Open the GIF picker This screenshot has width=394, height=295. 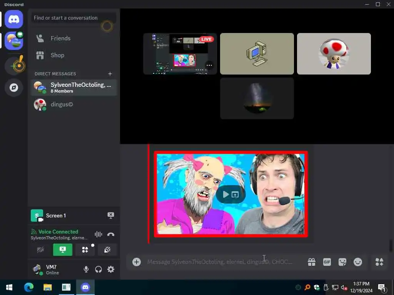[327, 262]
